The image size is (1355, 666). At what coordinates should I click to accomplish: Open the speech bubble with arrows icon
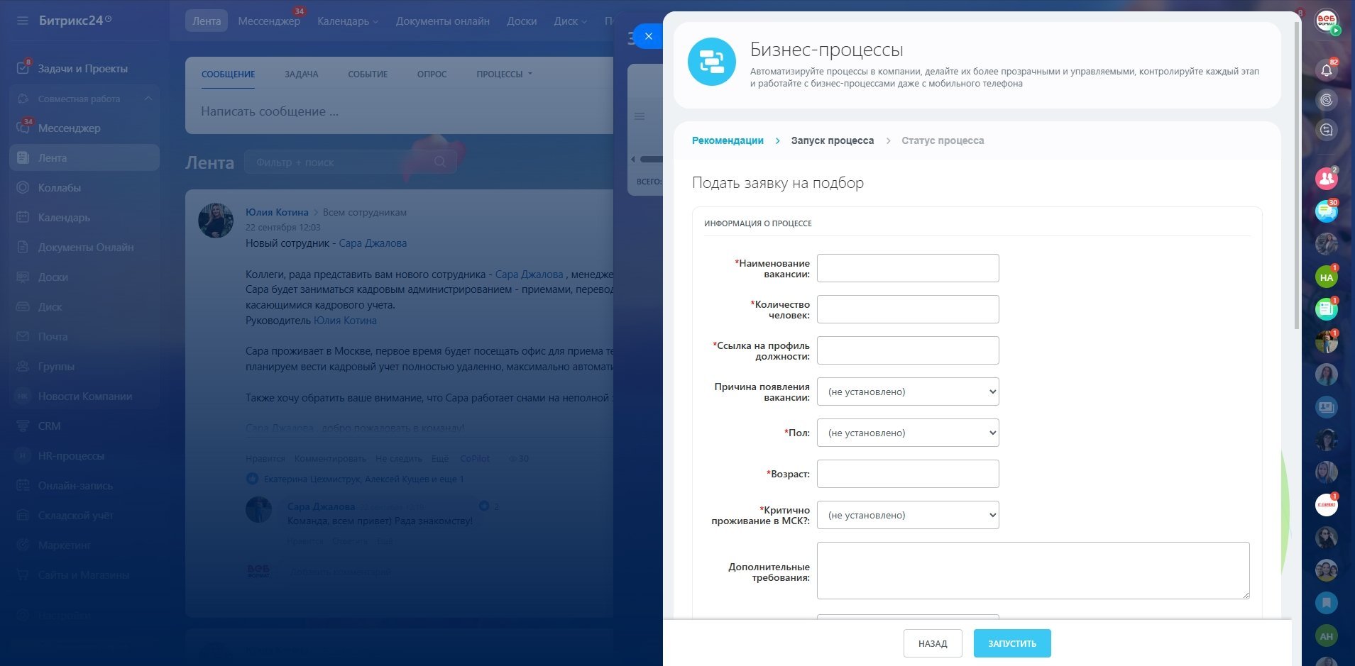[1326, 130]
